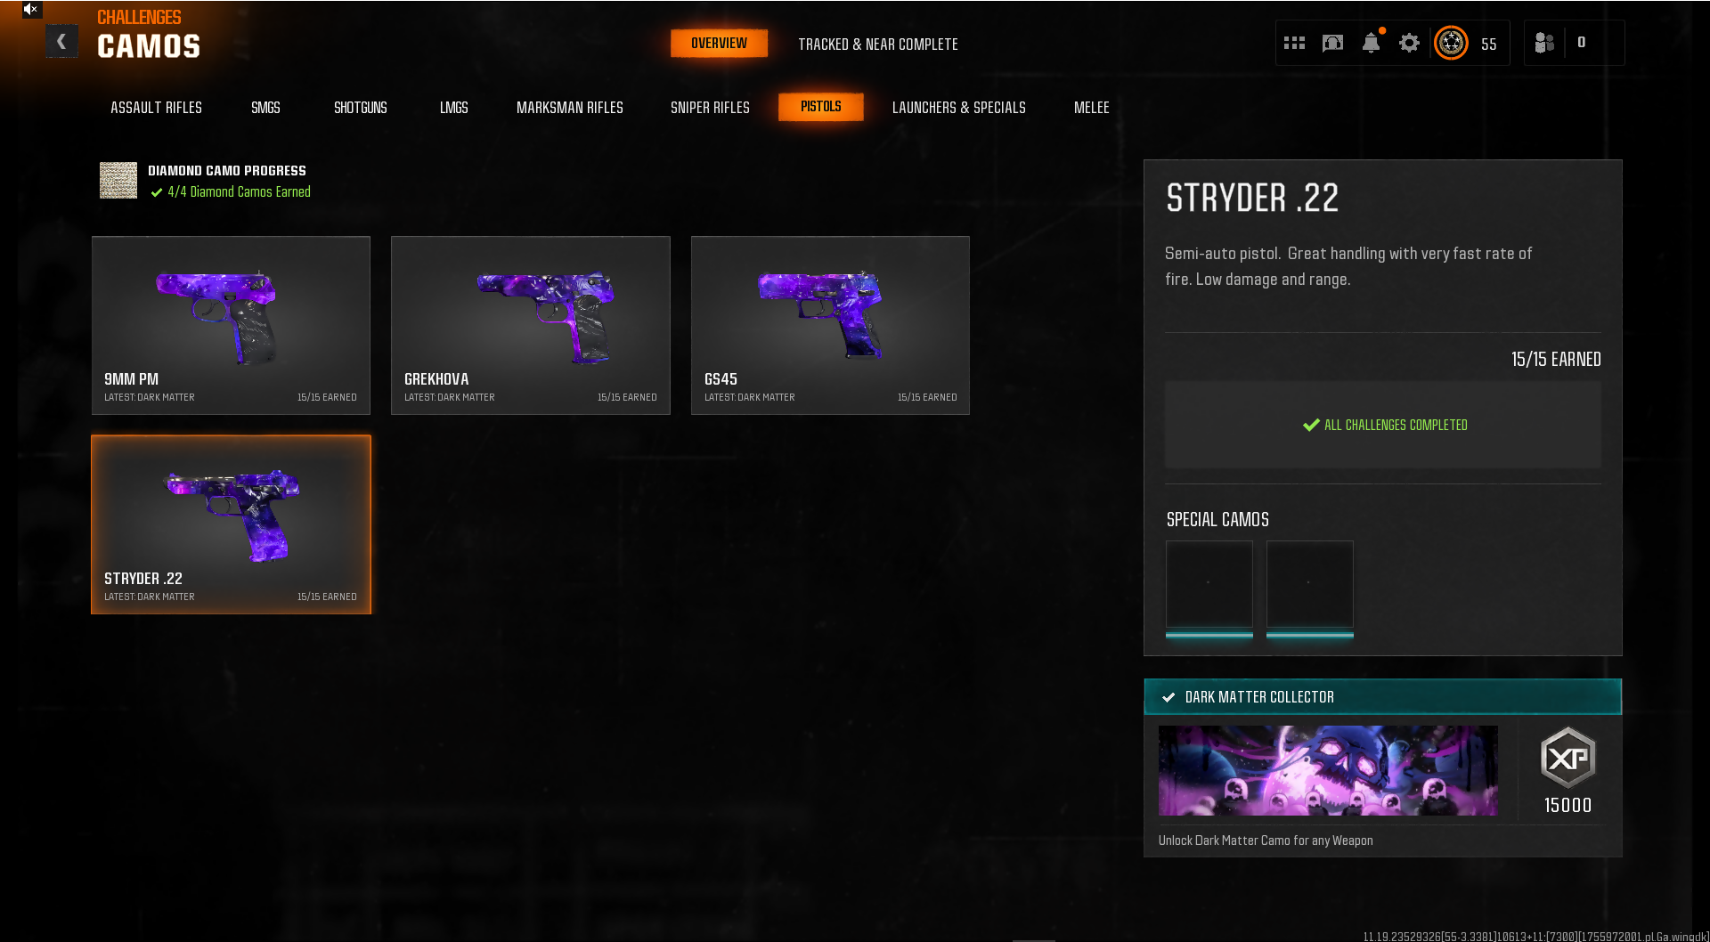Select the Sniper Rifles category
Screen dimensions: 1710x942
[x=710, y=108]
